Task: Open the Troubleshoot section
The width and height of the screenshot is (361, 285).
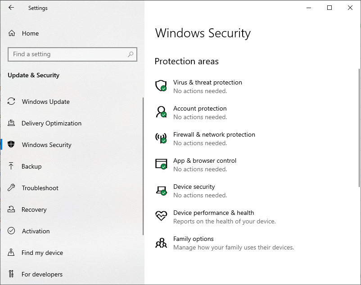Action: (x=40, y=188)
